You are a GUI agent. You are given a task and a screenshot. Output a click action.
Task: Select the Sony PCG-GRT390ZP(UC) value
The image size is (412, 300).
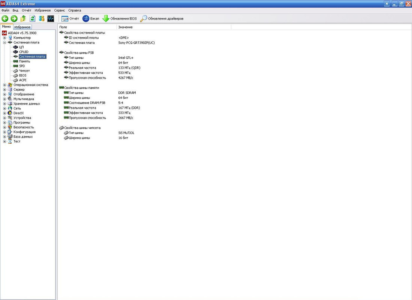(136, 43)
